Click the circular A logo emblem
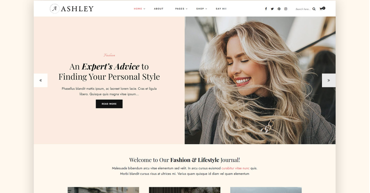This screenshot has width=370, height=193. [x=55, y=9]
